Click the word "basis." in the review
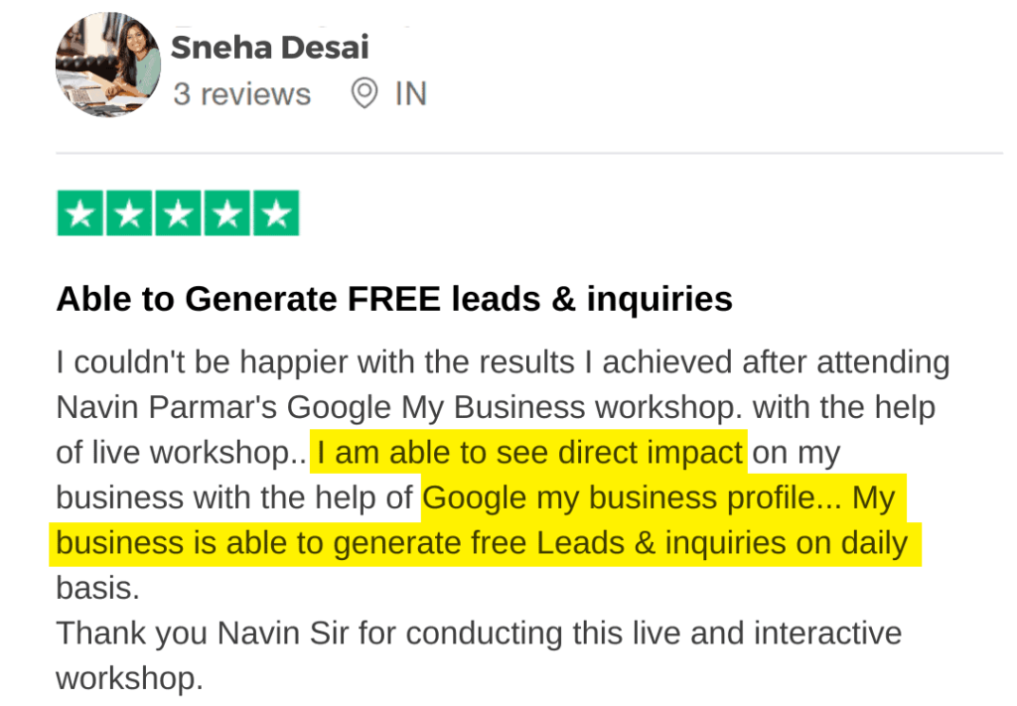This screenshot has width=1017, height=706. pos(97,588)
